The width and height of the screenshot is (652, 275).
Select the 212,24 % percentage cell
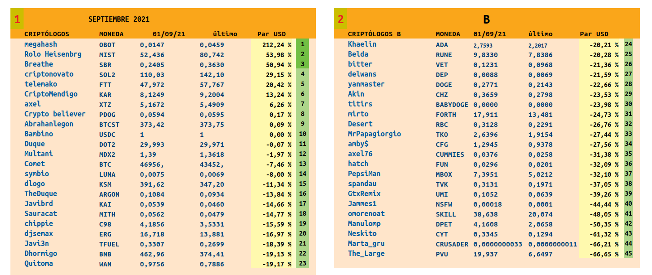click(x=276, y=45)
